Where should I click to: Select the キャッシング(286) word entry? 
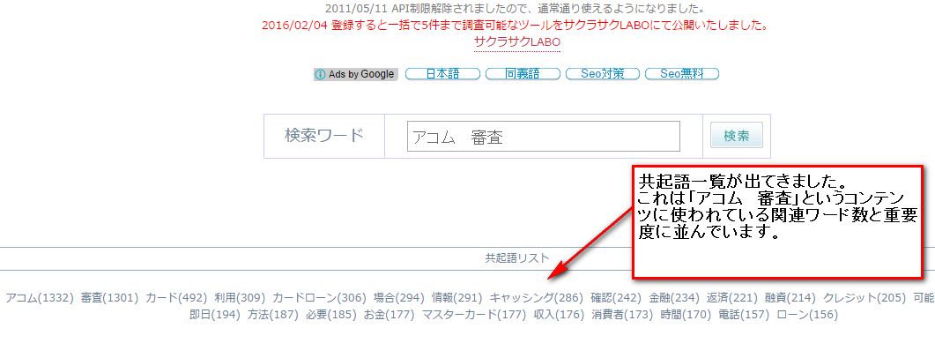click(537, 298)
